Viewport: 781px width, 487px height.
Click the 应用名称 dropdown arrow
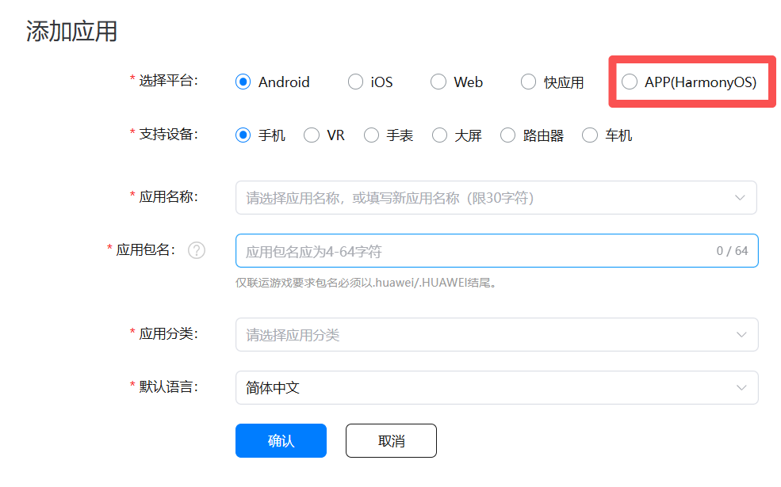click(x=740, y=197)
